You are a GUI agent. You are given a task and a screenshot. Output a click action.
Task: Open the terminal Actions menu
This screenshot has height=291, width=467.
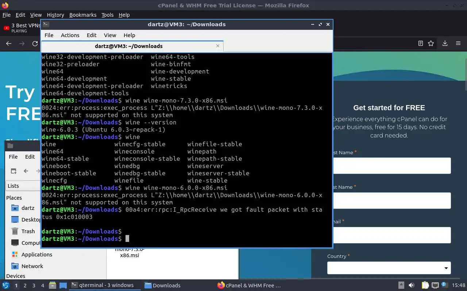70,35
